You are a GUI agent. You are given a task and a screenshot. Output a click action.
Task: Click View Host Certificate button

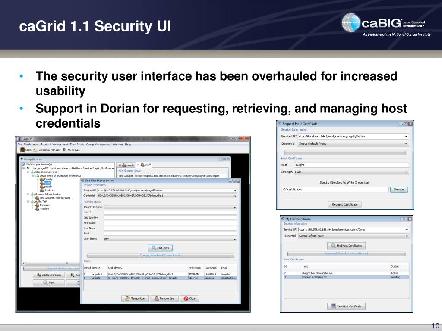click(347, 306)
